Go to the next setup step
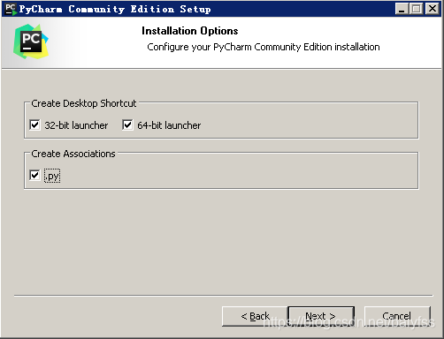 point(321,316)
